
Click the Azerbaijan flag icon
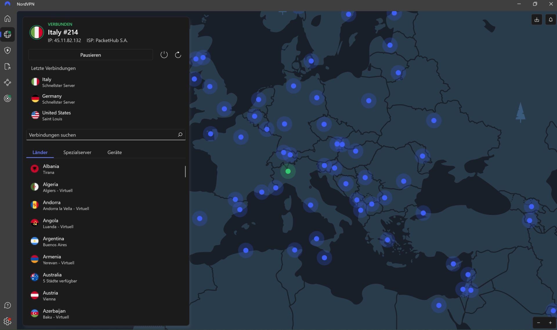click(35, 313)
